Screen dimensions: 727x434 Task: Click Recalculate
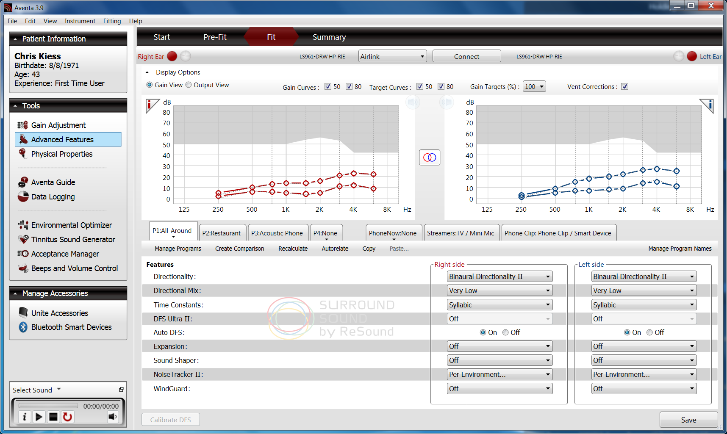(x=293, y=249)
